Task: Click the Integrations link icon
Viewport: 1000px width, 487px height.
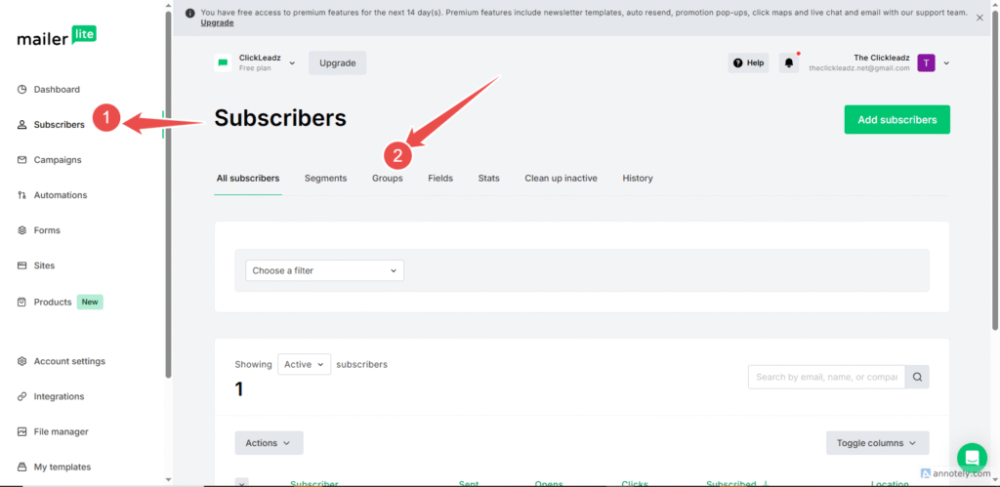Action: [22, 396]
